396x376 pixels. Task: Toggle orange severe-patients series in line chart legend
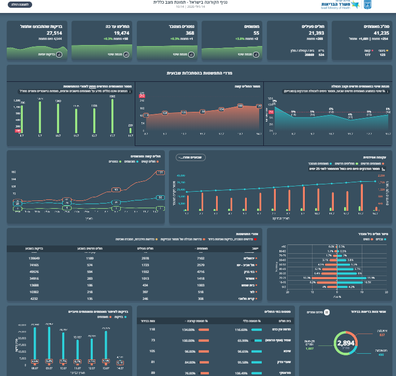[150, 162]
